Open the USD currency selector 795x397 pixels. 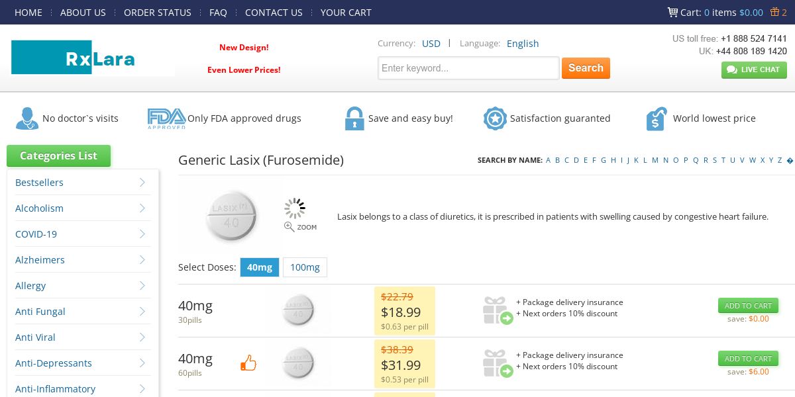[x=431, y=44]
